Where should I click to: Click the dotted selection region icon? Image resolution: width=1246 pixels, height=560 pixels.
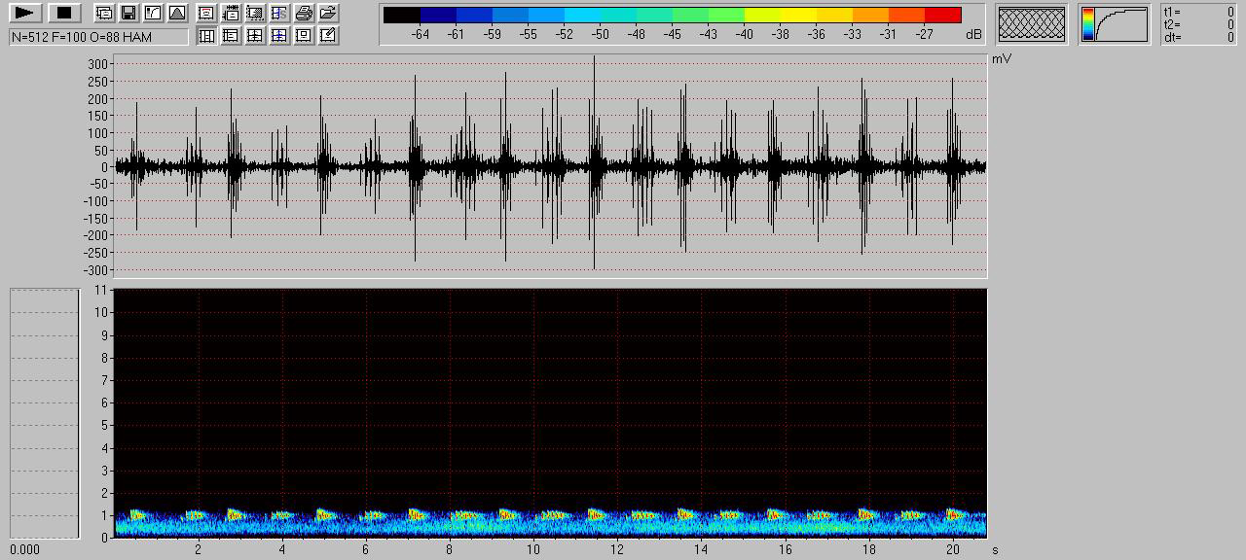click(x=255, y=14)
